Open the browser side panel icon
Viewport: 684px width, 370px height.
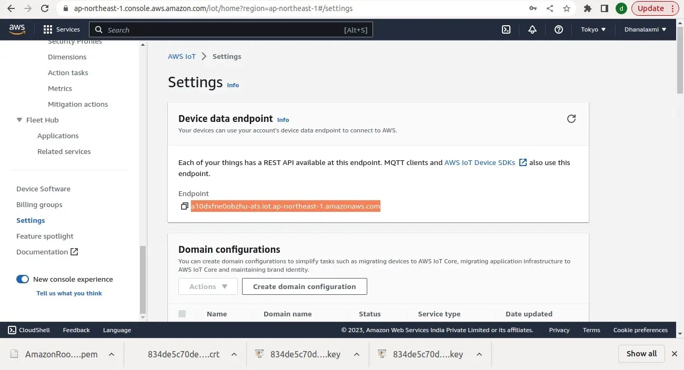(605, 8)
